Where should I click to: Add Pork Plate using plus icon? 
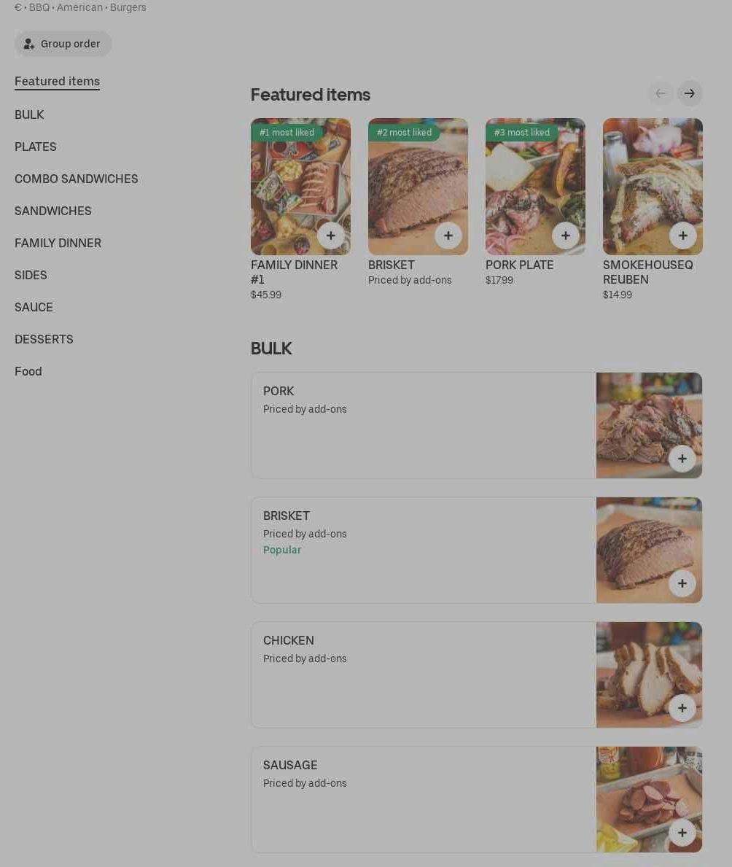(x=566, y=236)
